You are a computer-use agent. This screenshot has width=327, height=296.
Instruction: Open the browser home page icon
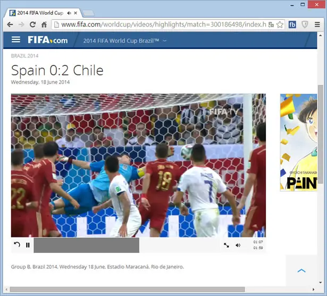pos(44,24)
